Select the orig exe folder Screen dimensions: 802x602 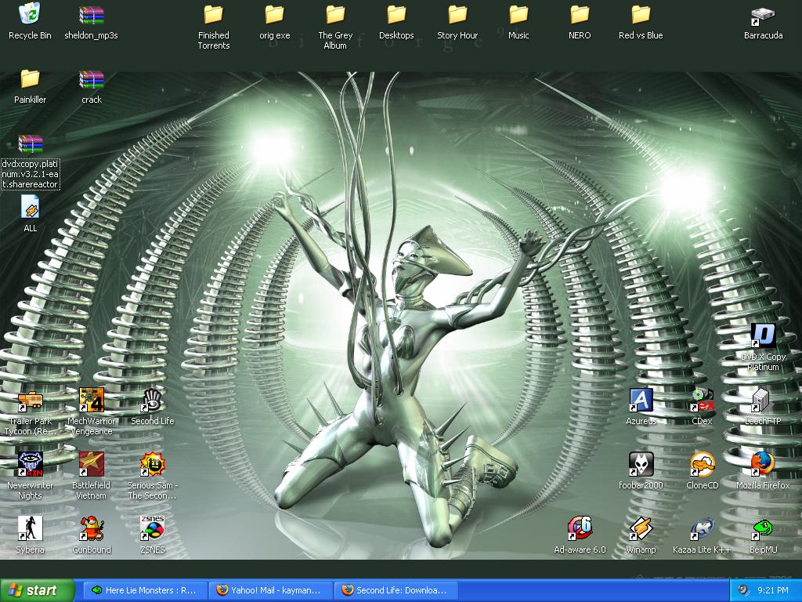[x=275, y=15]
